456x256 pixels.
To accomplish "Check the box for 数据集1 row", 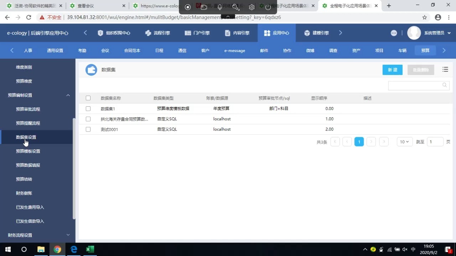I will [88, 108].
